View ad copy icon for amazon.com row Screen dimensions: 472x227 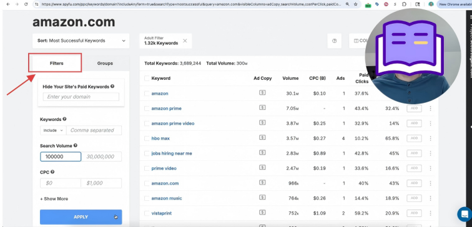click(262, 183)
